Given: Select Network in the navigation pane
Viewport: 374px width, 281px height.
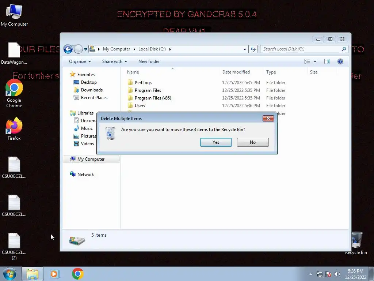Looking at the screenshot, I should (x=85, y=175).
